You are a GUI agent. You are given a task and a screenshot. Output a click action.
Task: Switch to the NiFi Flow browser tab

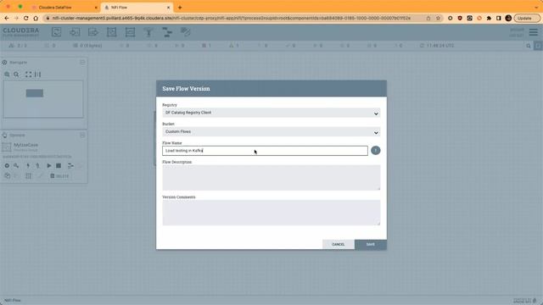137,8
